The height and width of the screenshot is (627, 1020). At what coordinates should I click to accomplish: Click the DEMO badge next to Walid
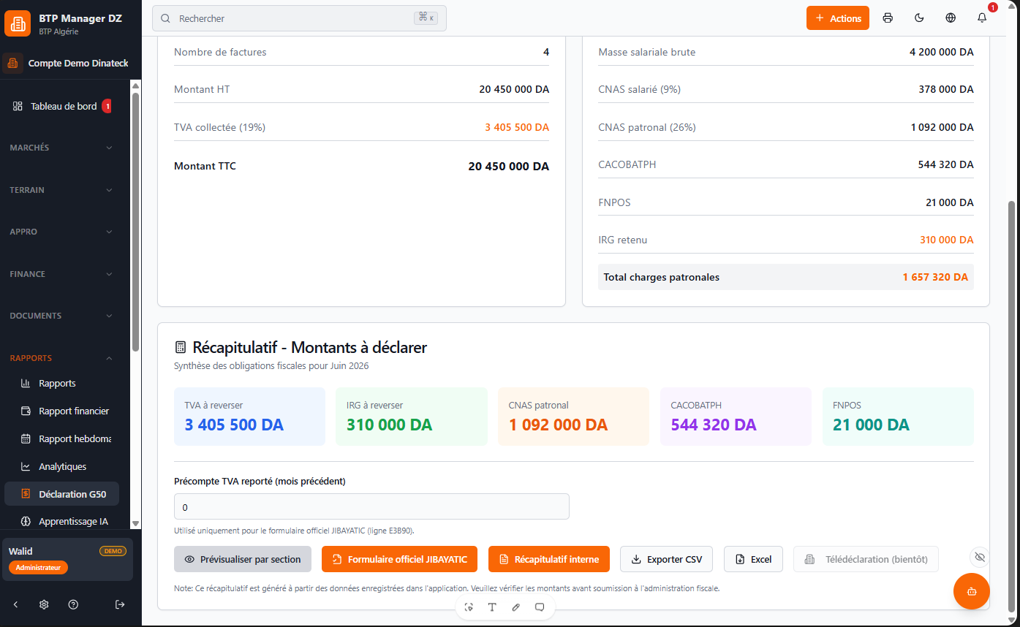coord(113,551)
